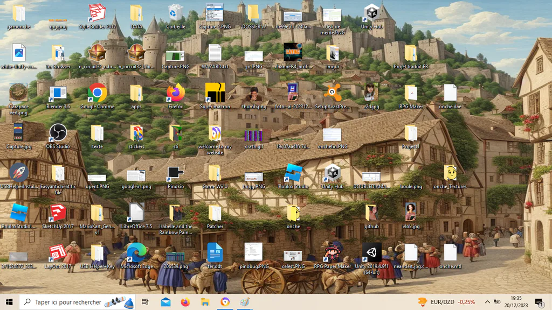Select the OBS Studio desktop icon
Image resolution: width=552 pixels, height=310 pixels.
coord(58,136)
